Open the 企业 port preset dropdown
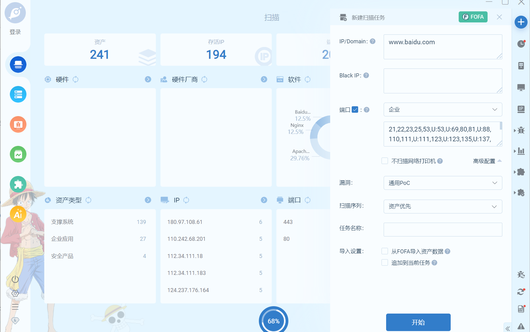The height and width of the screenshot is (332, 530). [x=443, y=110]
